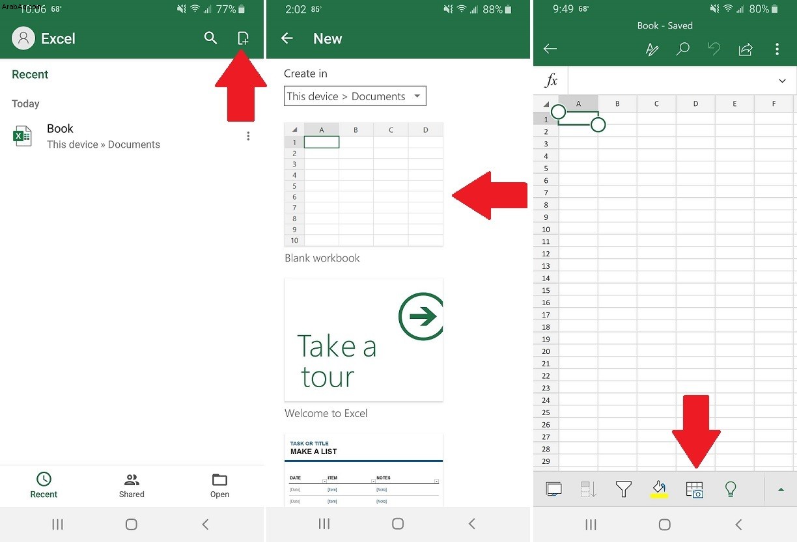
Task: Tap the search magnifier on the Recent screen
Action: click(210, 38)
